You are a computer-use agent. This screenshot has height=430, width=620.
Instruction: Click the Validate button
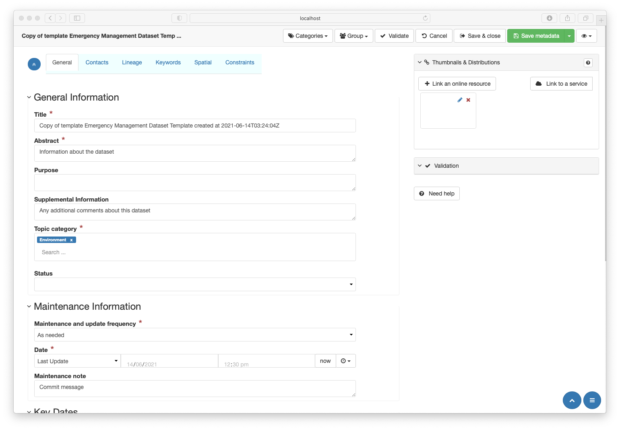tap(394, 36)
